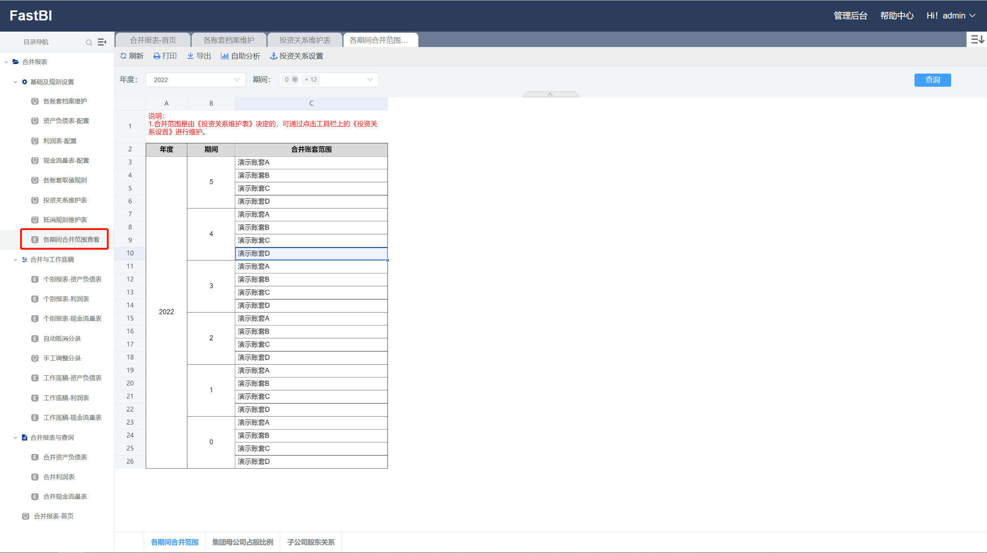Viewport: 987px width, 553px height.
Task: Select the 抵消规则维护表 tree item
Action: click(x=65, y=220)
